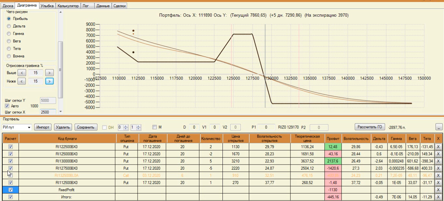The width and height of the screenshot is (444, 201).
Task: Click the P1 value input field
Action: (x=266, y=127)
